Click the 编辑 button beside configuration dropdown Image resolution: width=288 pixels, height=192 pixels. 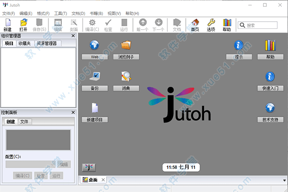64,164
